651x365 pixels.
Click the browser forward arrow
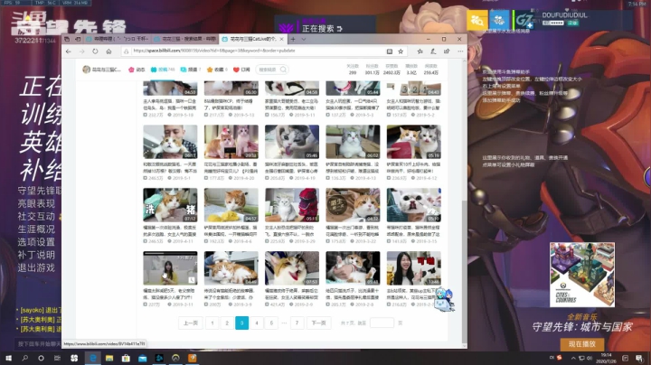pyautogui.click(x=81, y=51)
